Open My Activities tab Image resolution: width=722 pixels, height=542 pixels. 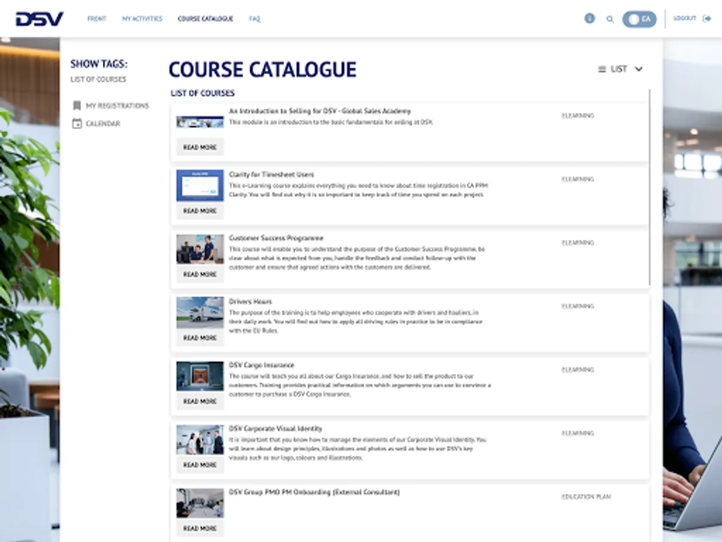pyautogui.click(x=142, y=19)
